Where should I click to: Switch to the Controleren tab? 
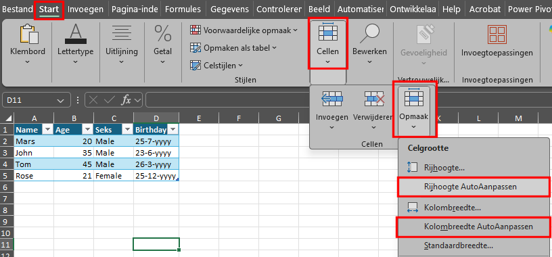[279, 9]
